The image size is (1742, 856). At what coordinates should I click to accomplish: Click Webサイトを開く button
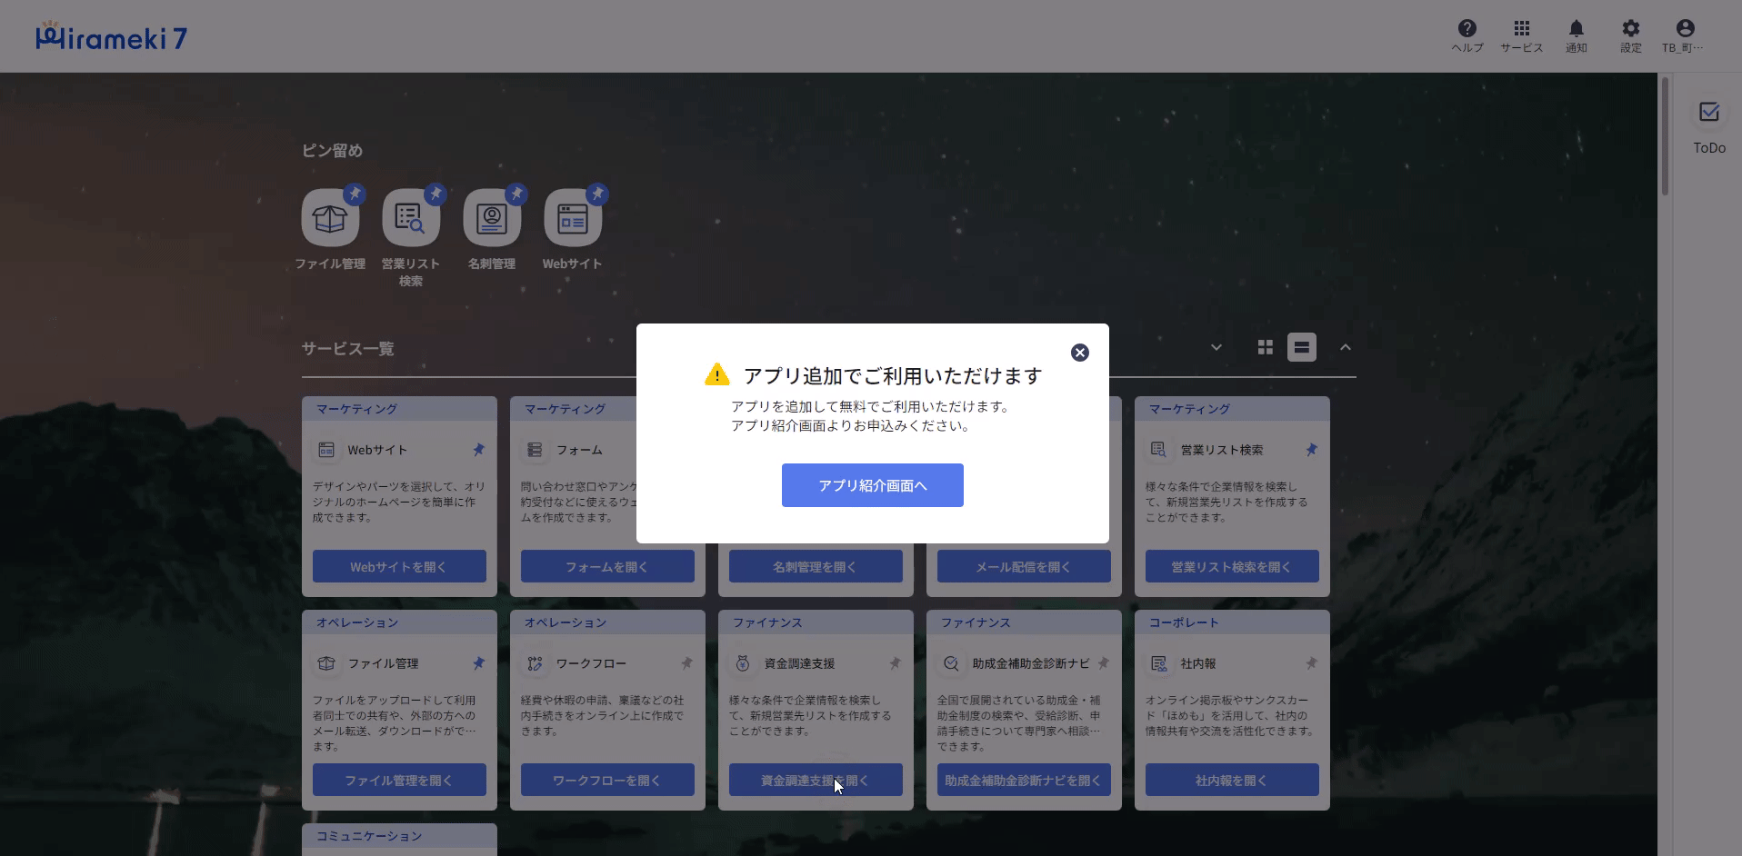point(399,566)
